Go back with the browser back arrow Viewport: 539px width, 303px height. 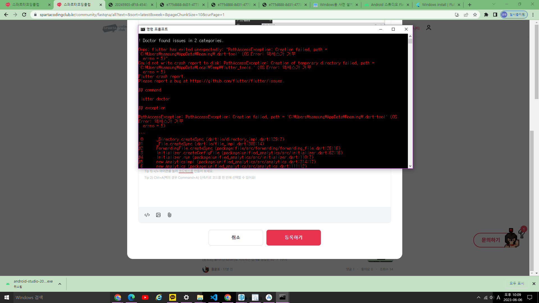[x=6, y=15]
